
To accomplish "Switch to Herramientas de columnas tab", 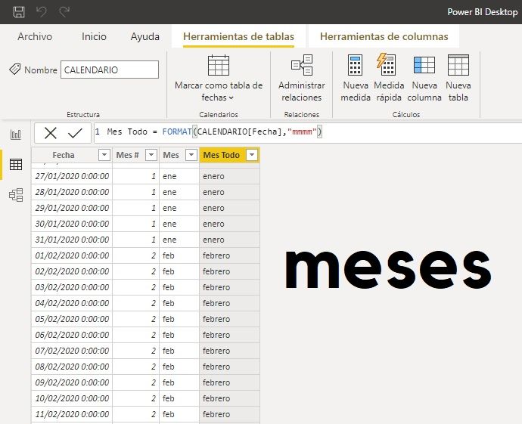I will (x=384, y=36).
